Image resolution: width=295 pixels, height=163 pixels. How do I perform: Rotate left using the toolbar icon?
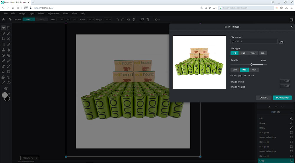tap(117, 19)
